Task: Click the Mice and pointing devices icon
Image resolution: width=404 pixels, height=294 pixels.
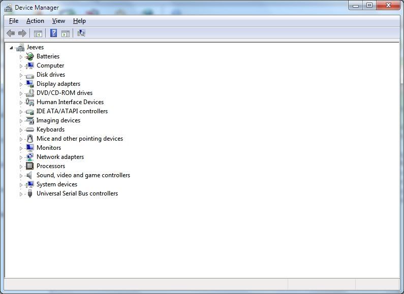Action: [x=30, y=139]
